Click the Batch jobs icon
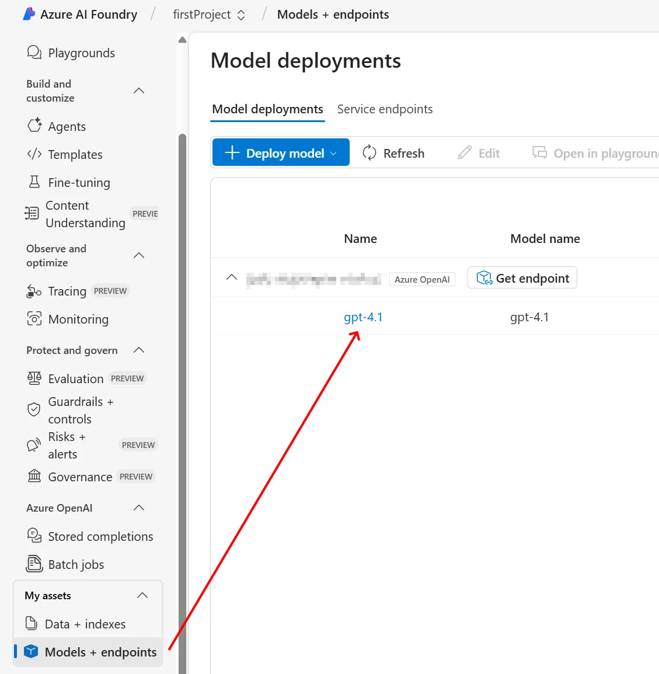659x674 pixels. pyautogui.click(x=34, y=564)
